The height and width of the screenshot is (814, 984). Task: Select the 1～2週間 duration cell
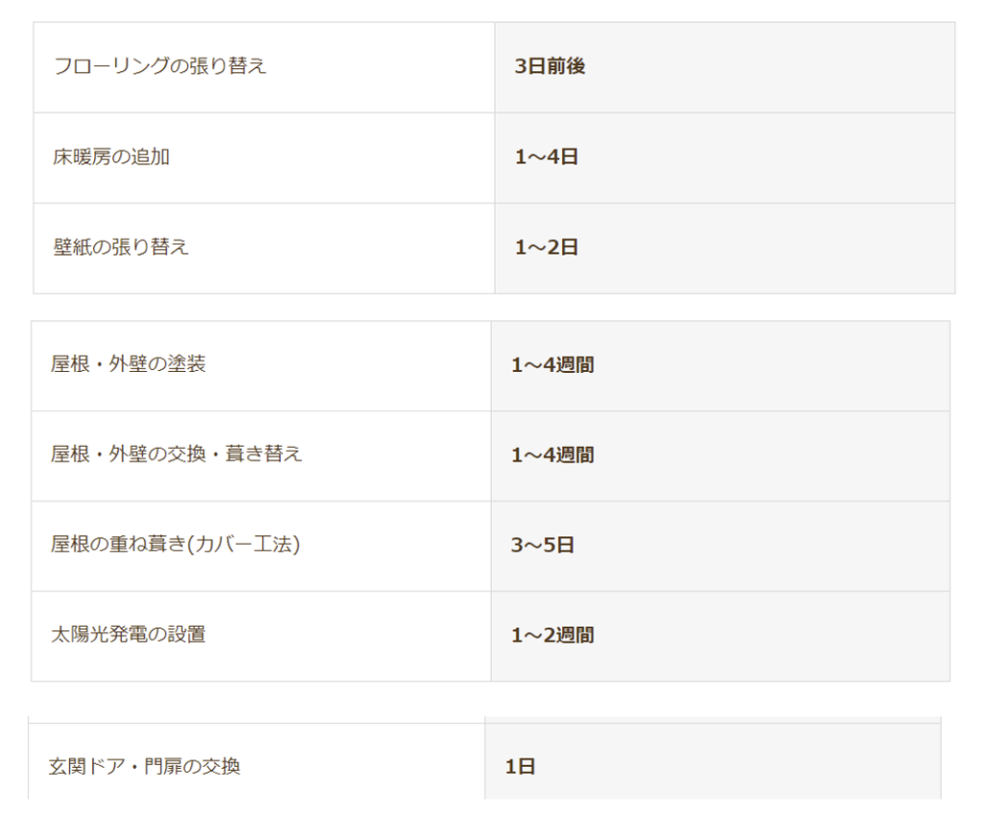pyautogui.click(x=553, y=635)
